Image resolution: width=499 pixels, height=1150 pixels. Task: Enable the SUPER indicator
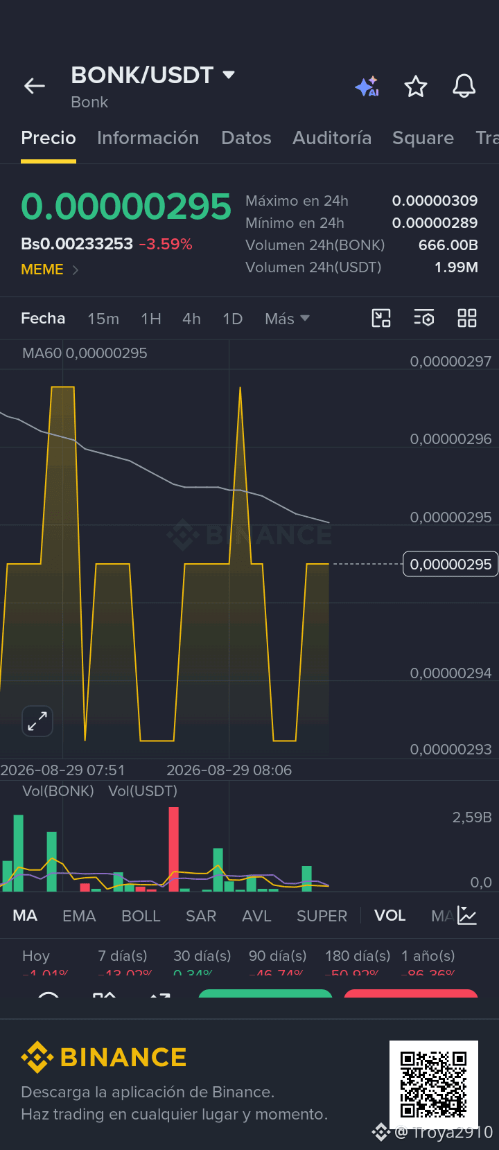click(322, 916)
